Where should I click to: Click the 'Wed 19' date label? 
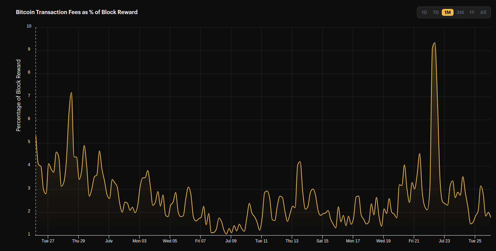(383, 241)
